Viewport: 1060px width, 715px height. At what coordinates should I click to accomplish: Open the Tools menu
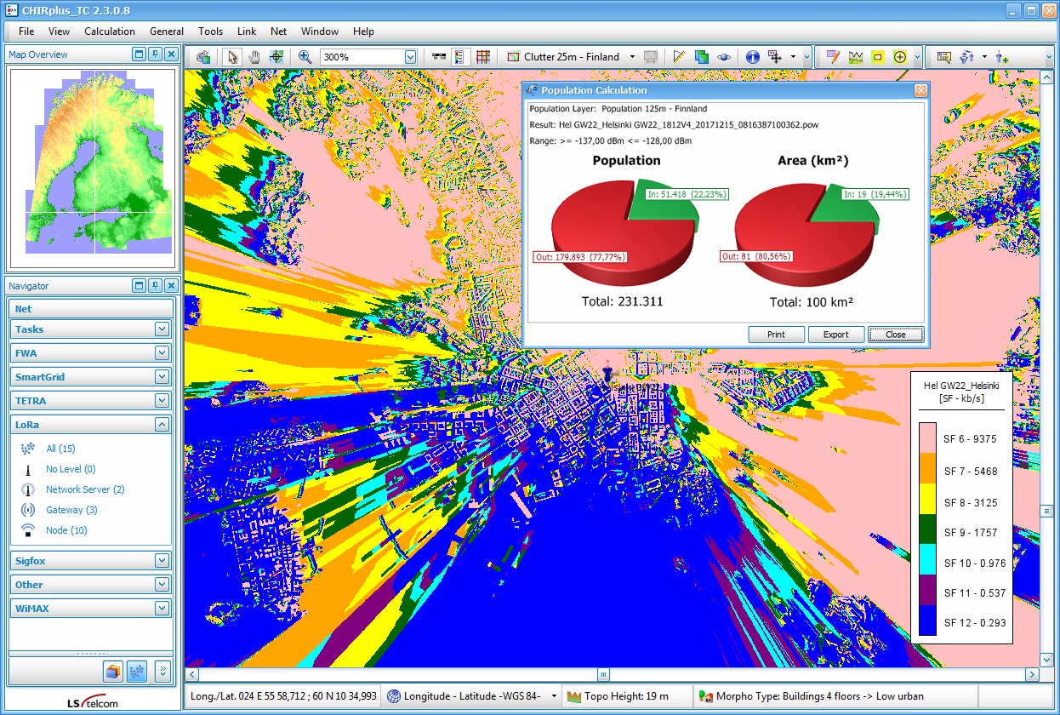point(211,31)
